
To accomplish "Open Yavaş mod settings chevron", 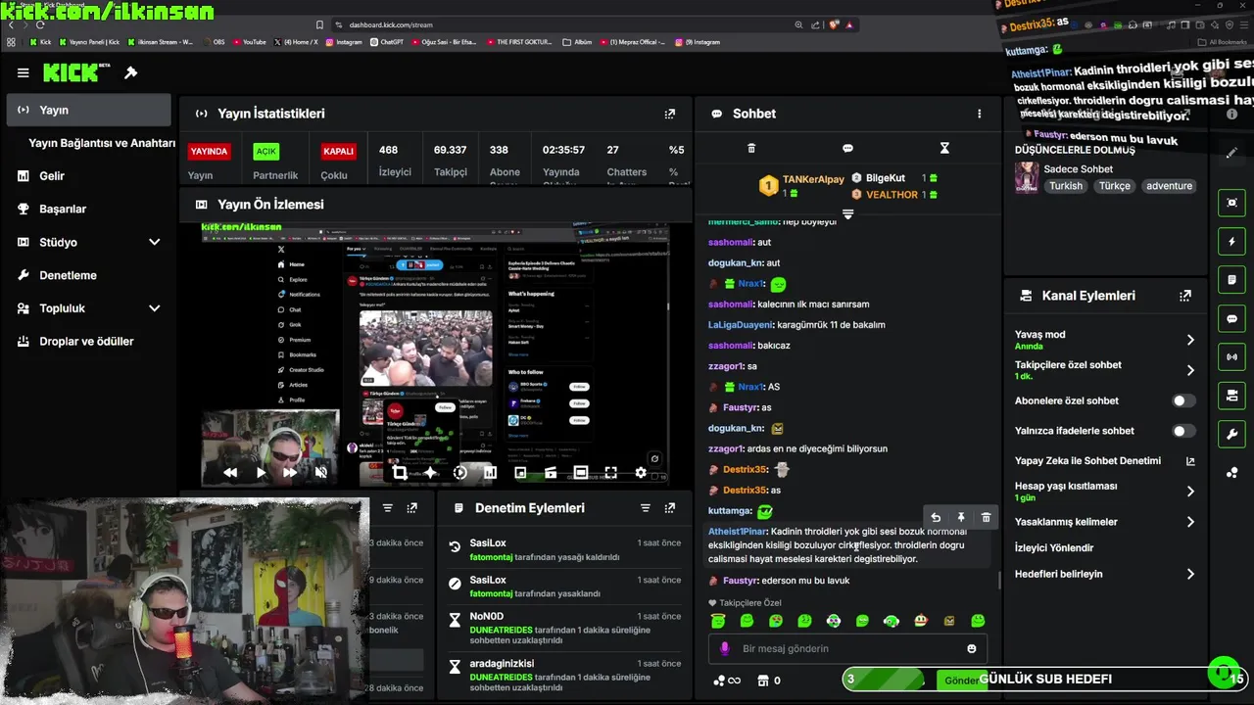I will coord(1190,340).
